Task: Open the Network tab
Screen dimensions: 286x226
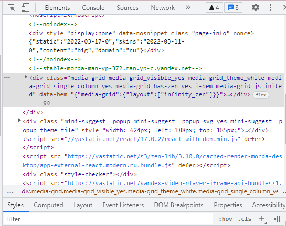Action: [163, 8]
